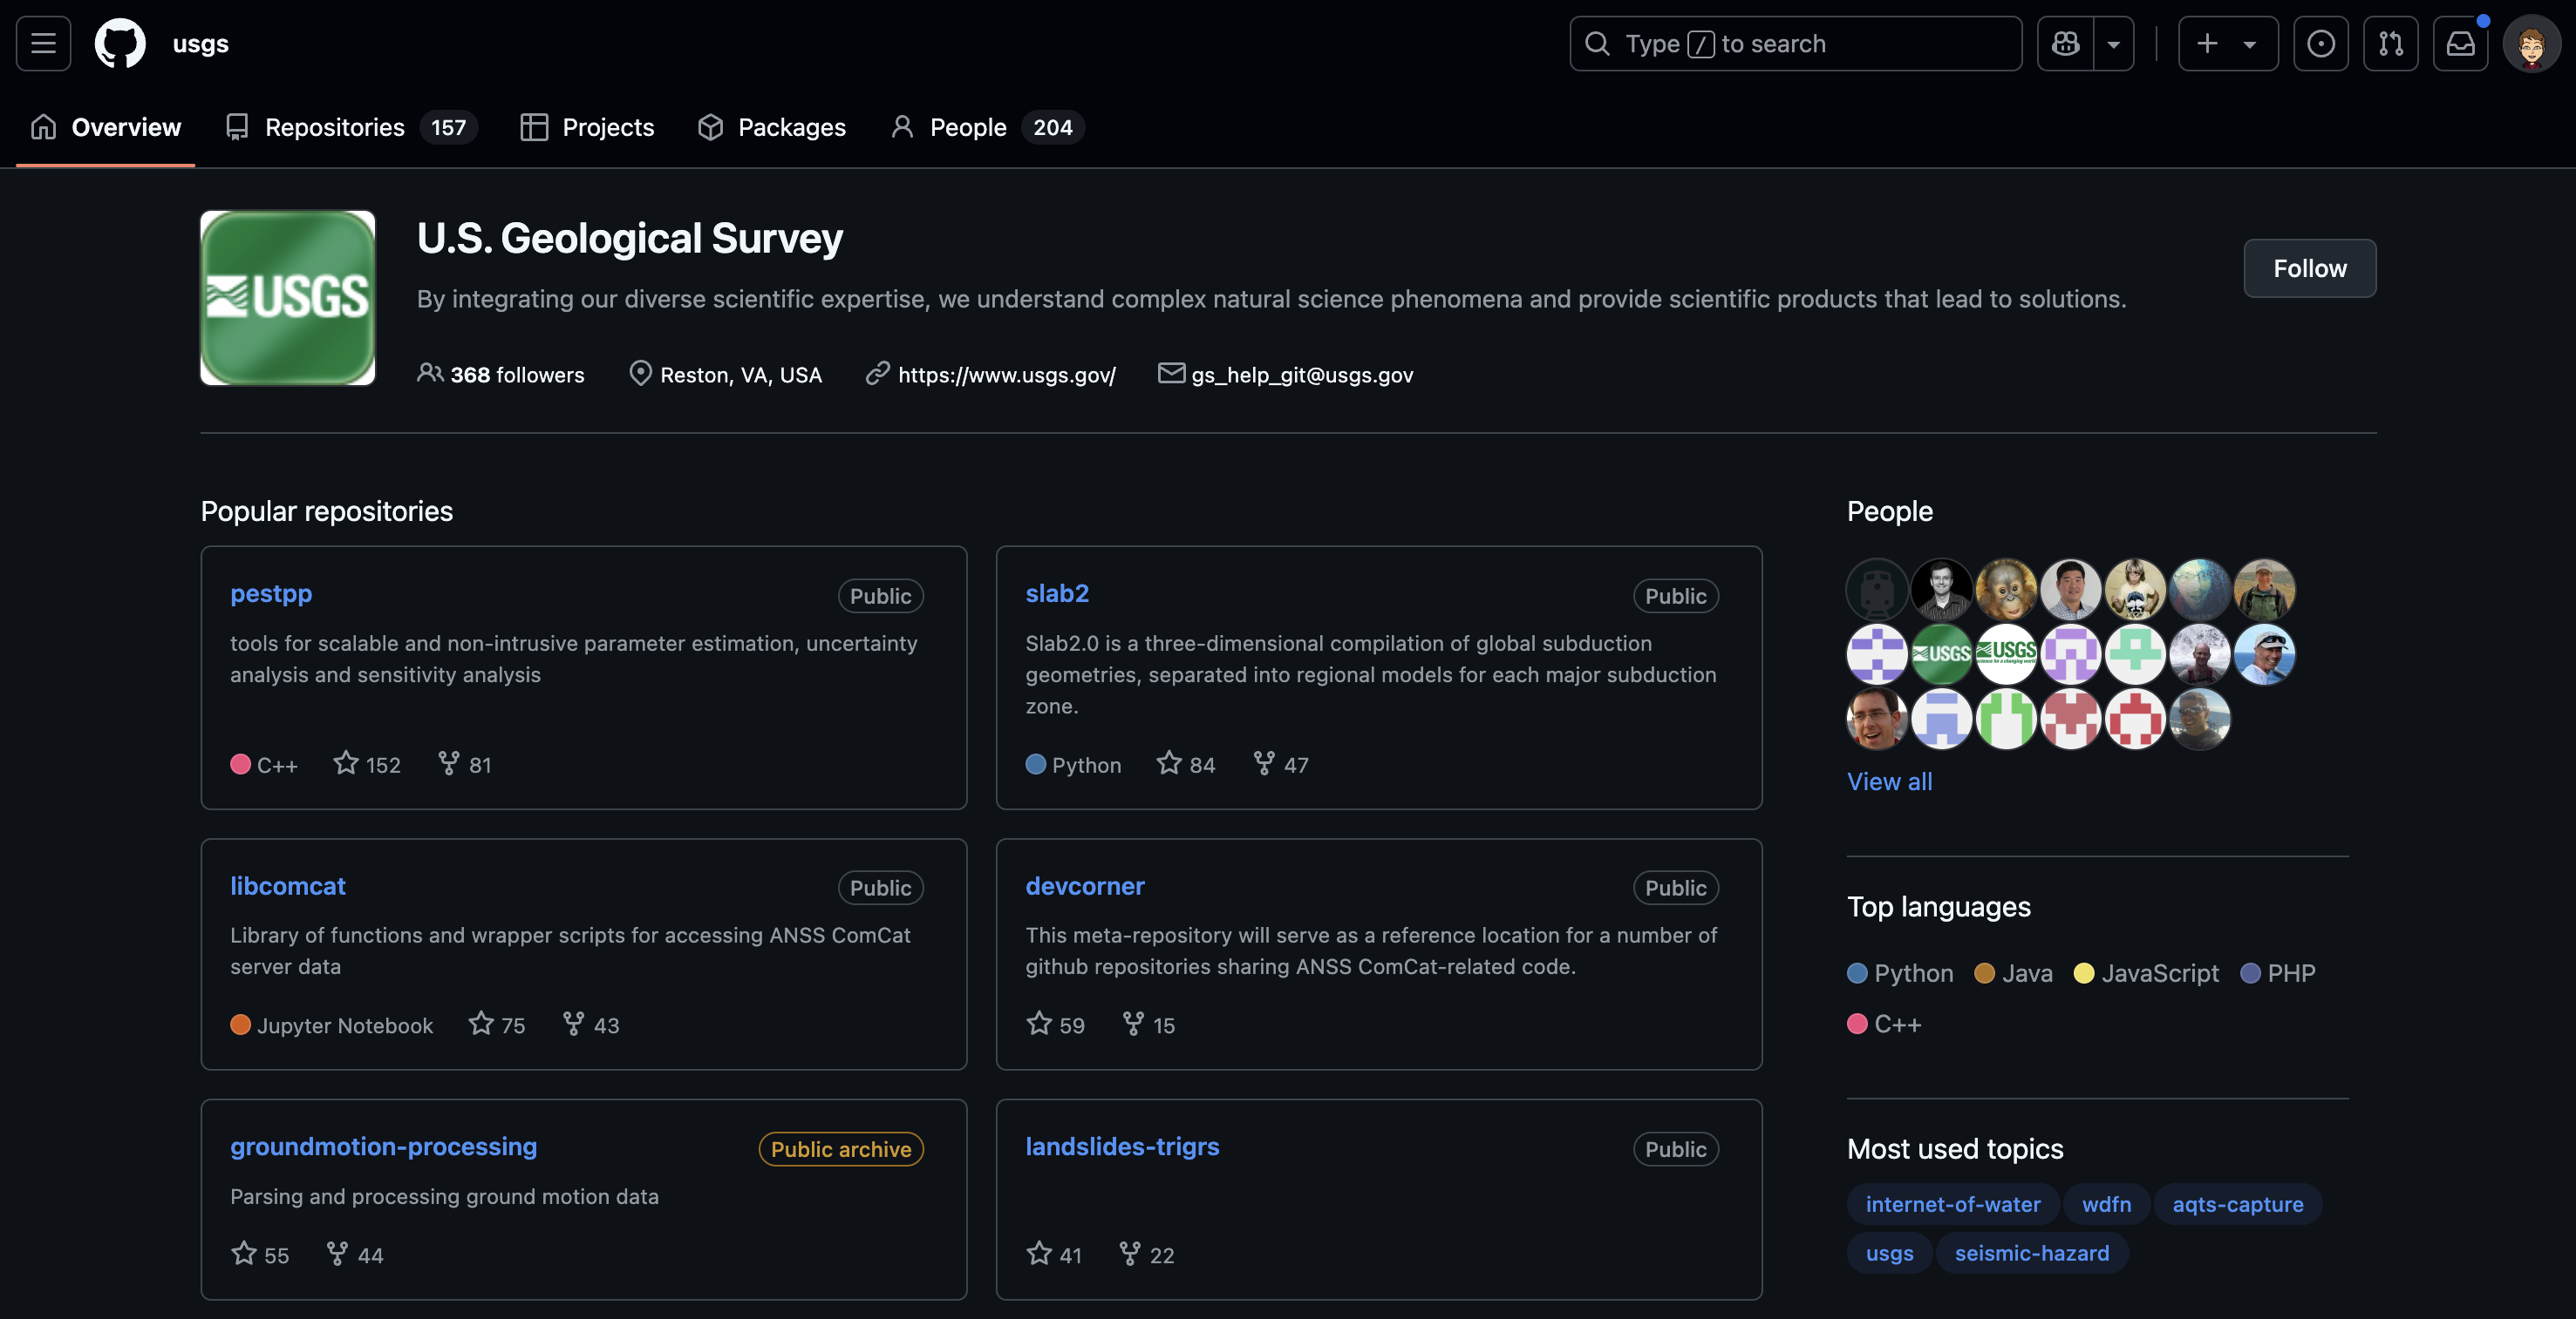Switch to the Packages tab
The image size is (2576, 1319).
click(771, 127)
